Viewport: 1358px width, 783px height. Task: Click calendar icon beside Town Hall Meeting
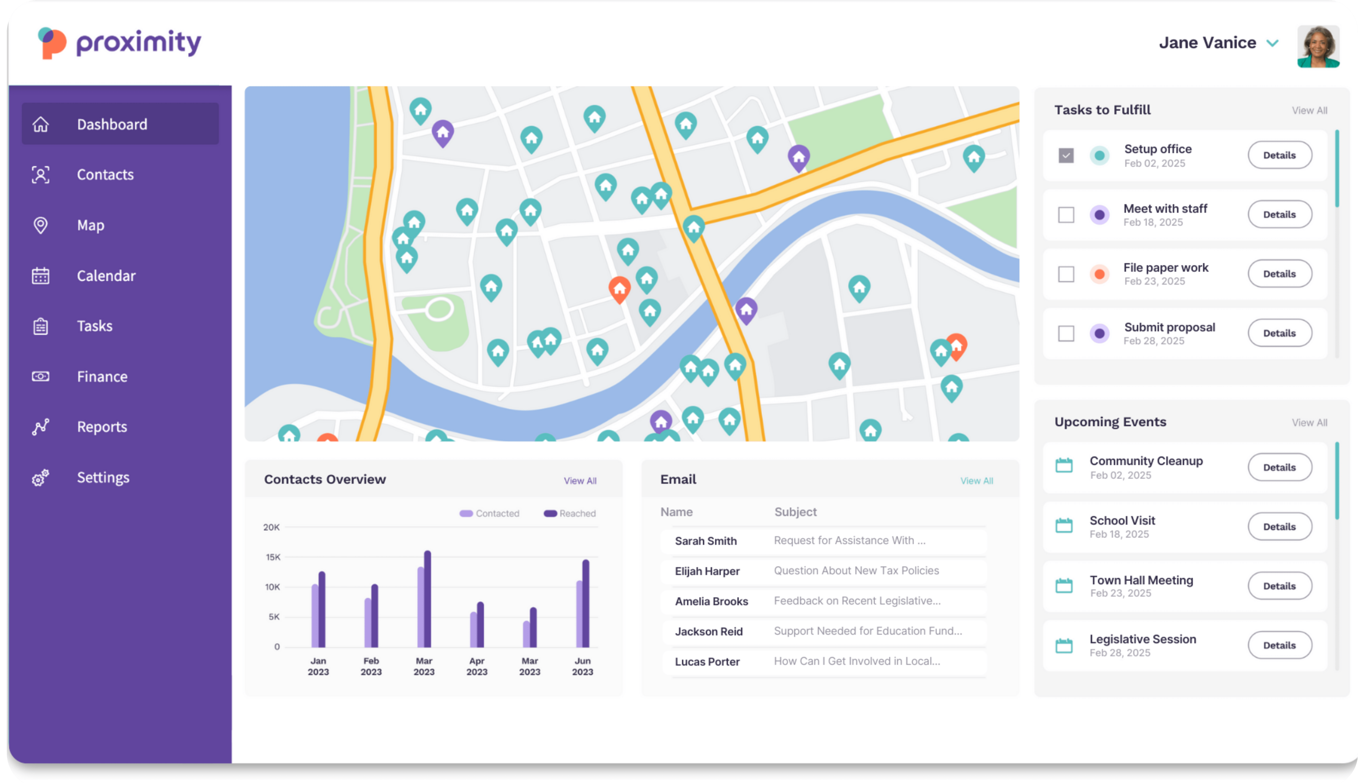[x=1064, y=585]
